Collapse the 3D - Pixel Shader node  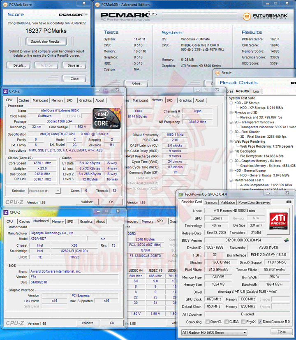point(231,132)
